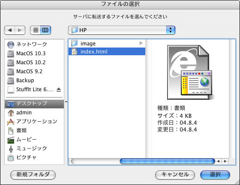The height and width of the screenshot is (185, 240).
Task: Click the キャンセル cancel button
Action: click(x=175, y=175)
